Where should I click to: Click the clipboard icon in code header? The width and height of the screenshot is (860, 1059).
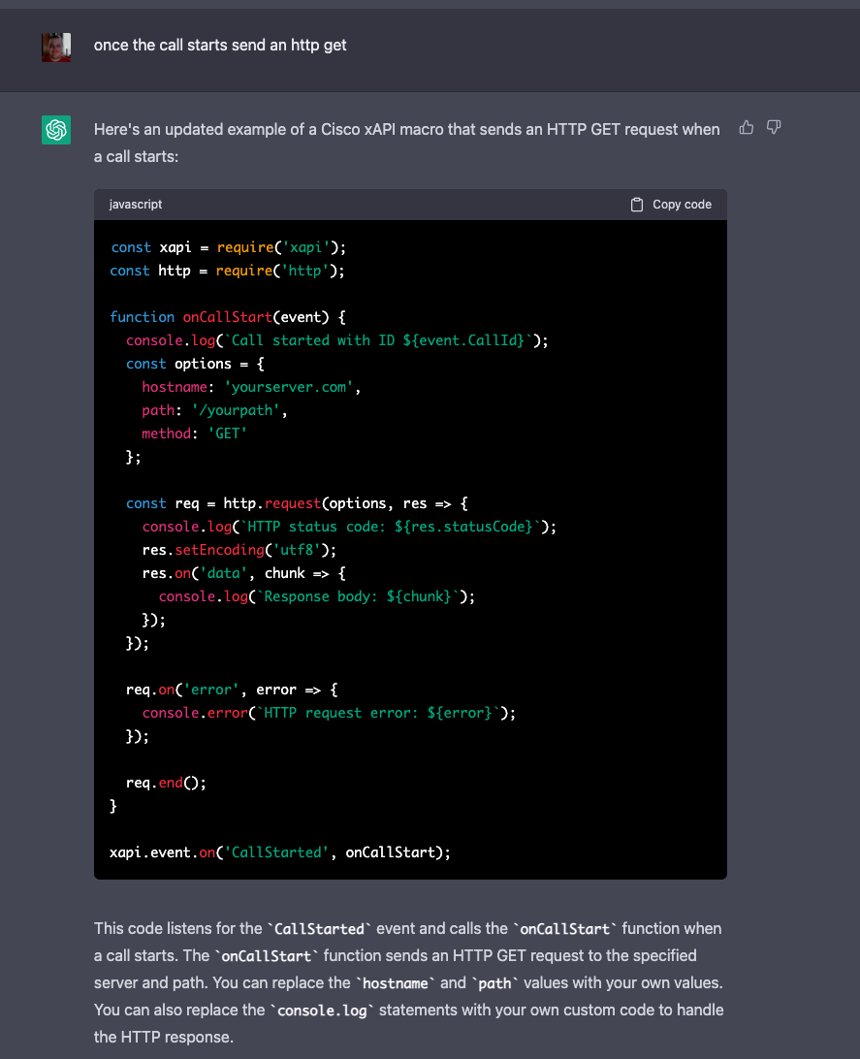[x=637, y=205]
